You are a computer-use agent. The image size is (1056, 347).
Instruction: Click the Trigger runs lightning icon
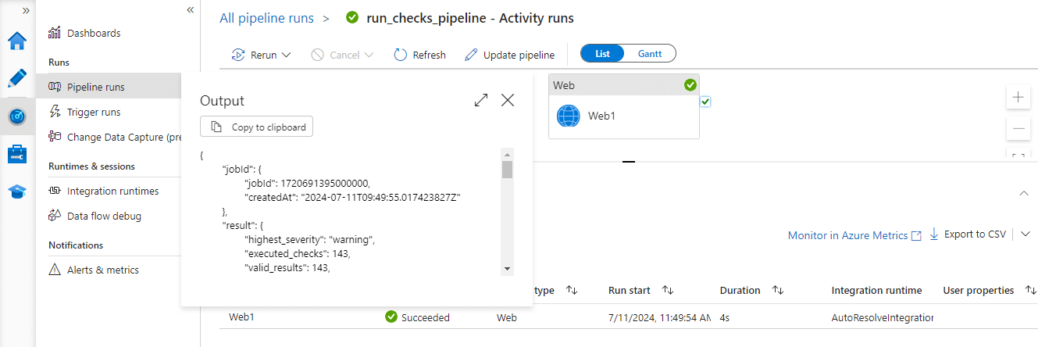pyautogui.click(x=55, y=112)
